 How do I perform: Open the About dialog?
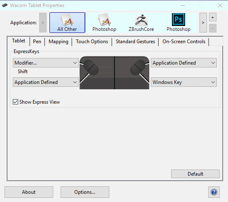pyautogui.click(x=29, y=192)
